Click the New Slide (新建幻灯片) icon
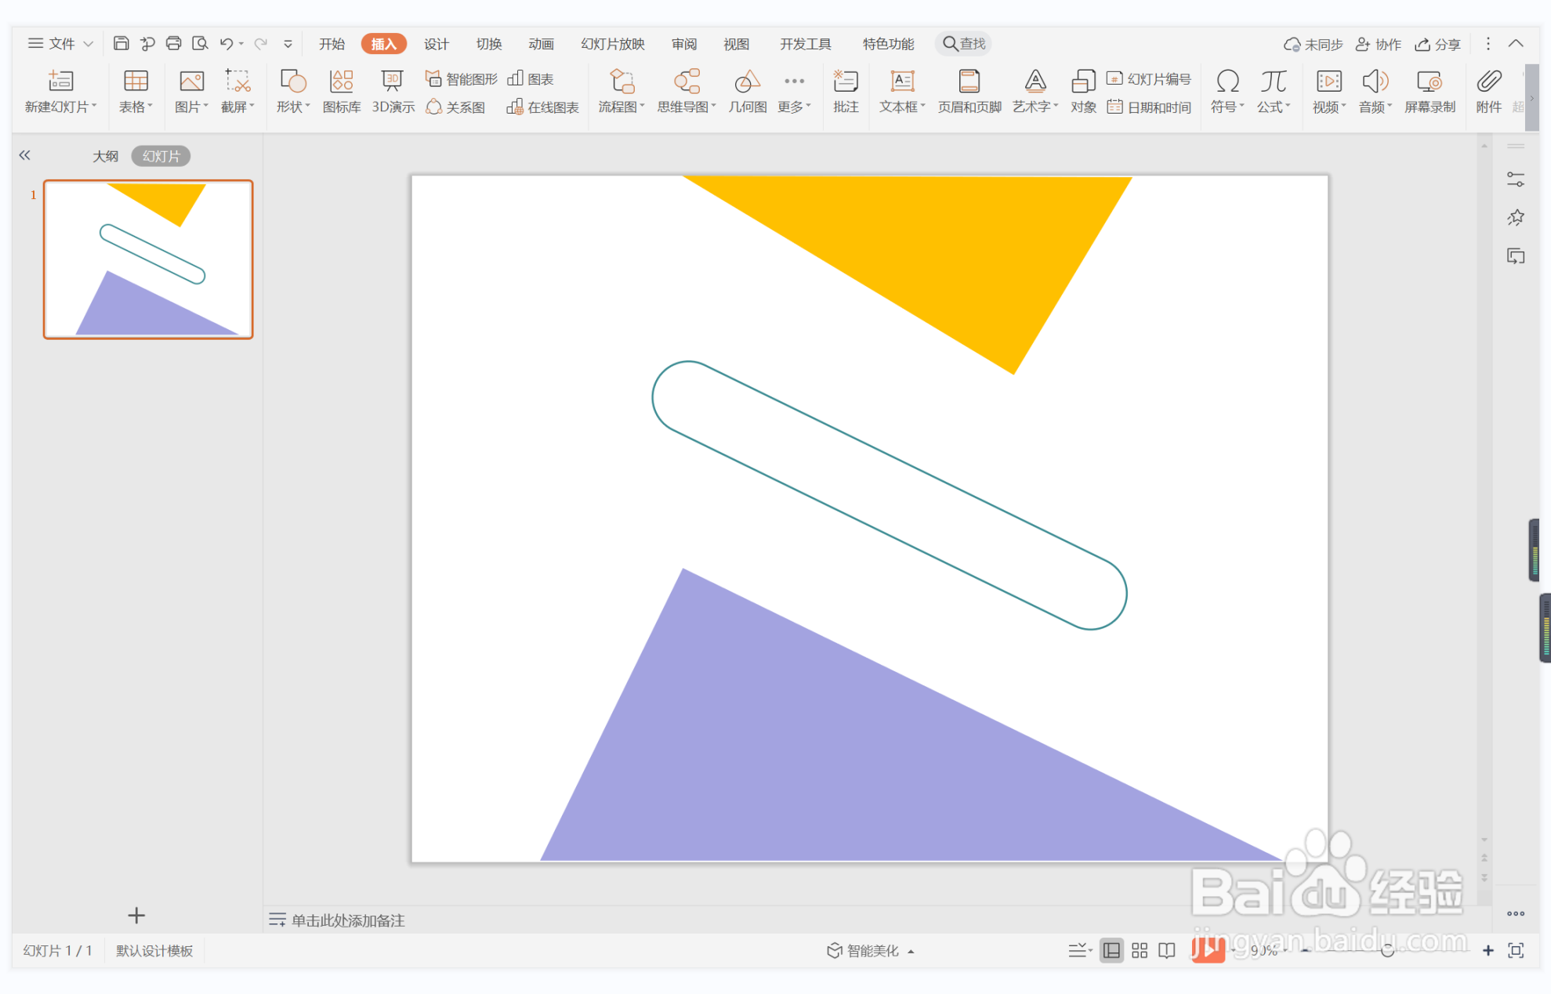 (x=60, y=81)
